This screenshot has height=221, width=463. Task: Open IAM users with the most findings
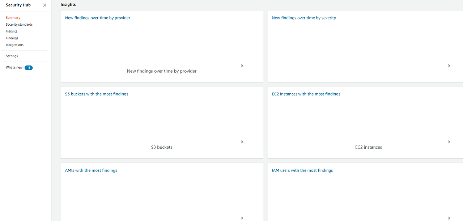(302, 170)
